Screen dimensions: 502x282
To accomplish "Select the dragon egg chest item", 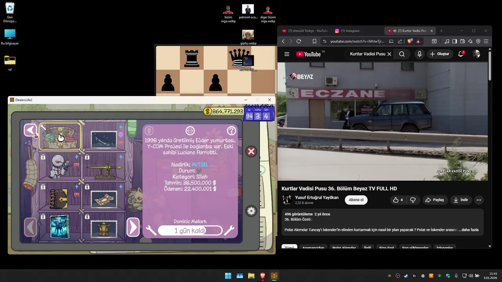I will click(x=60, y=137).
